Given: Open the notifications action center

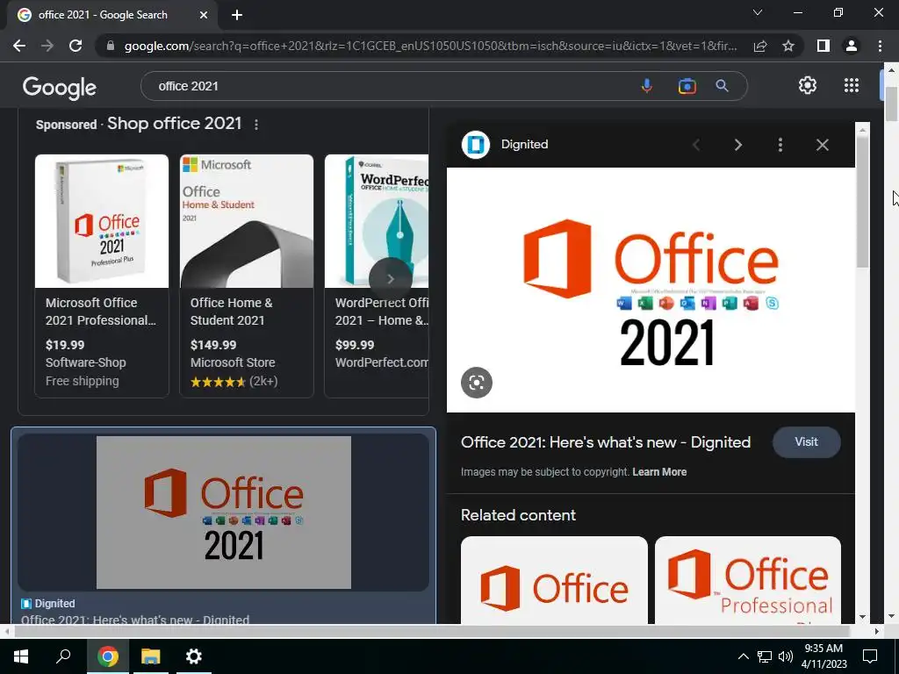Looking at the screenshot, I should pos(870,656).
